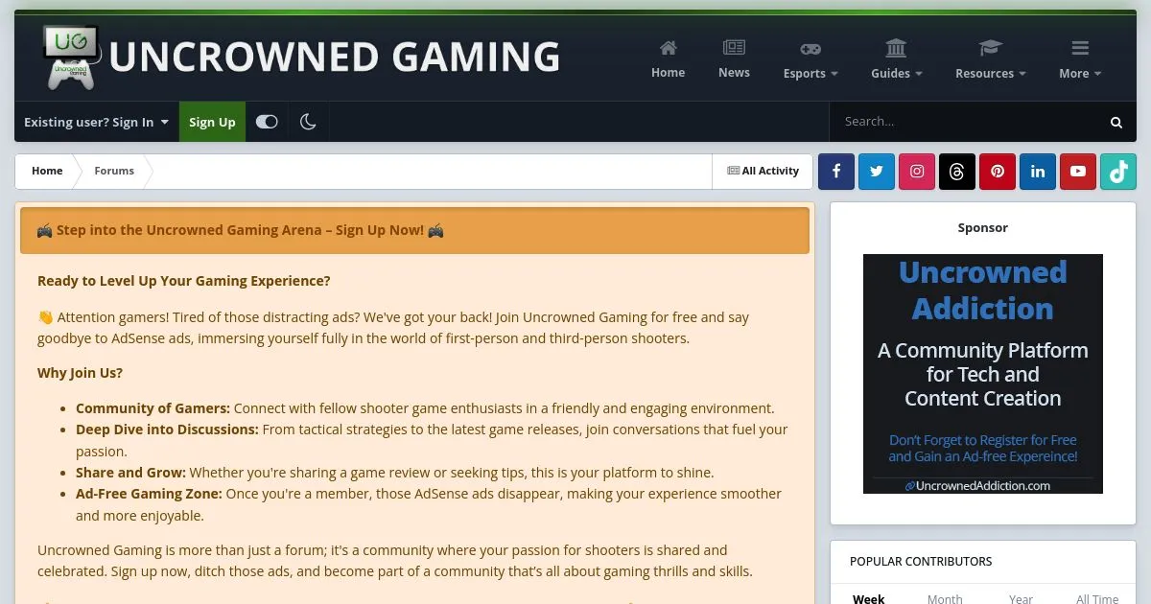Click the green Sign Up button
This screenshot has width=1151, height=604.
212,122
